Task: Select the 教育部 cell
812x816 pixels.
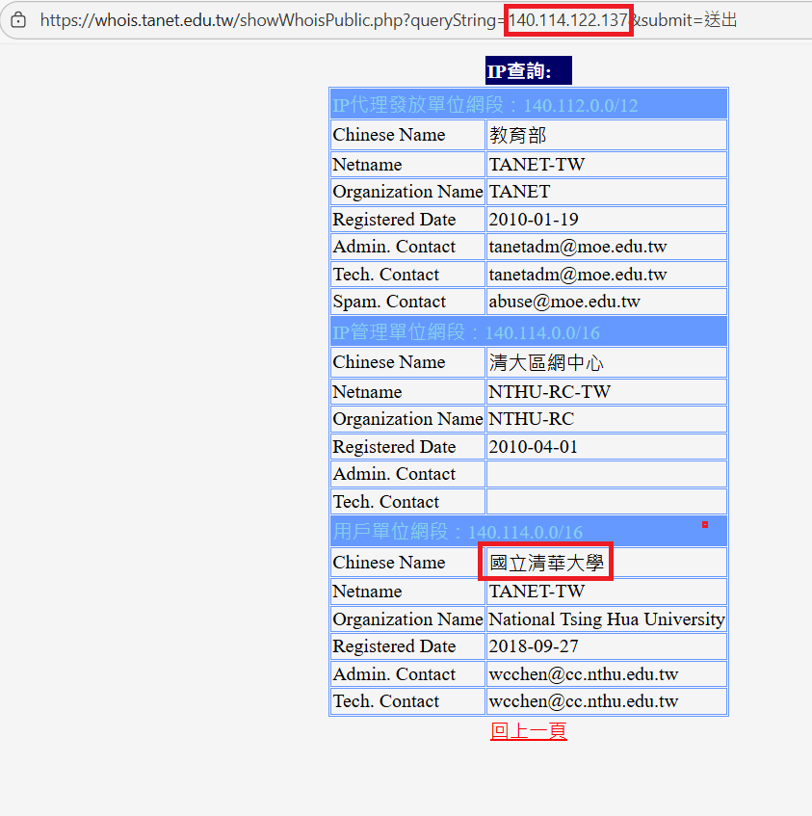Action: pyautogui.click(x=607, y=135)
